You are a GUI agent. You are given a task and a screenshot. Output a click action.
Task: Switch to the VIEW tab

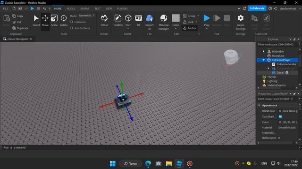[109, 8]
